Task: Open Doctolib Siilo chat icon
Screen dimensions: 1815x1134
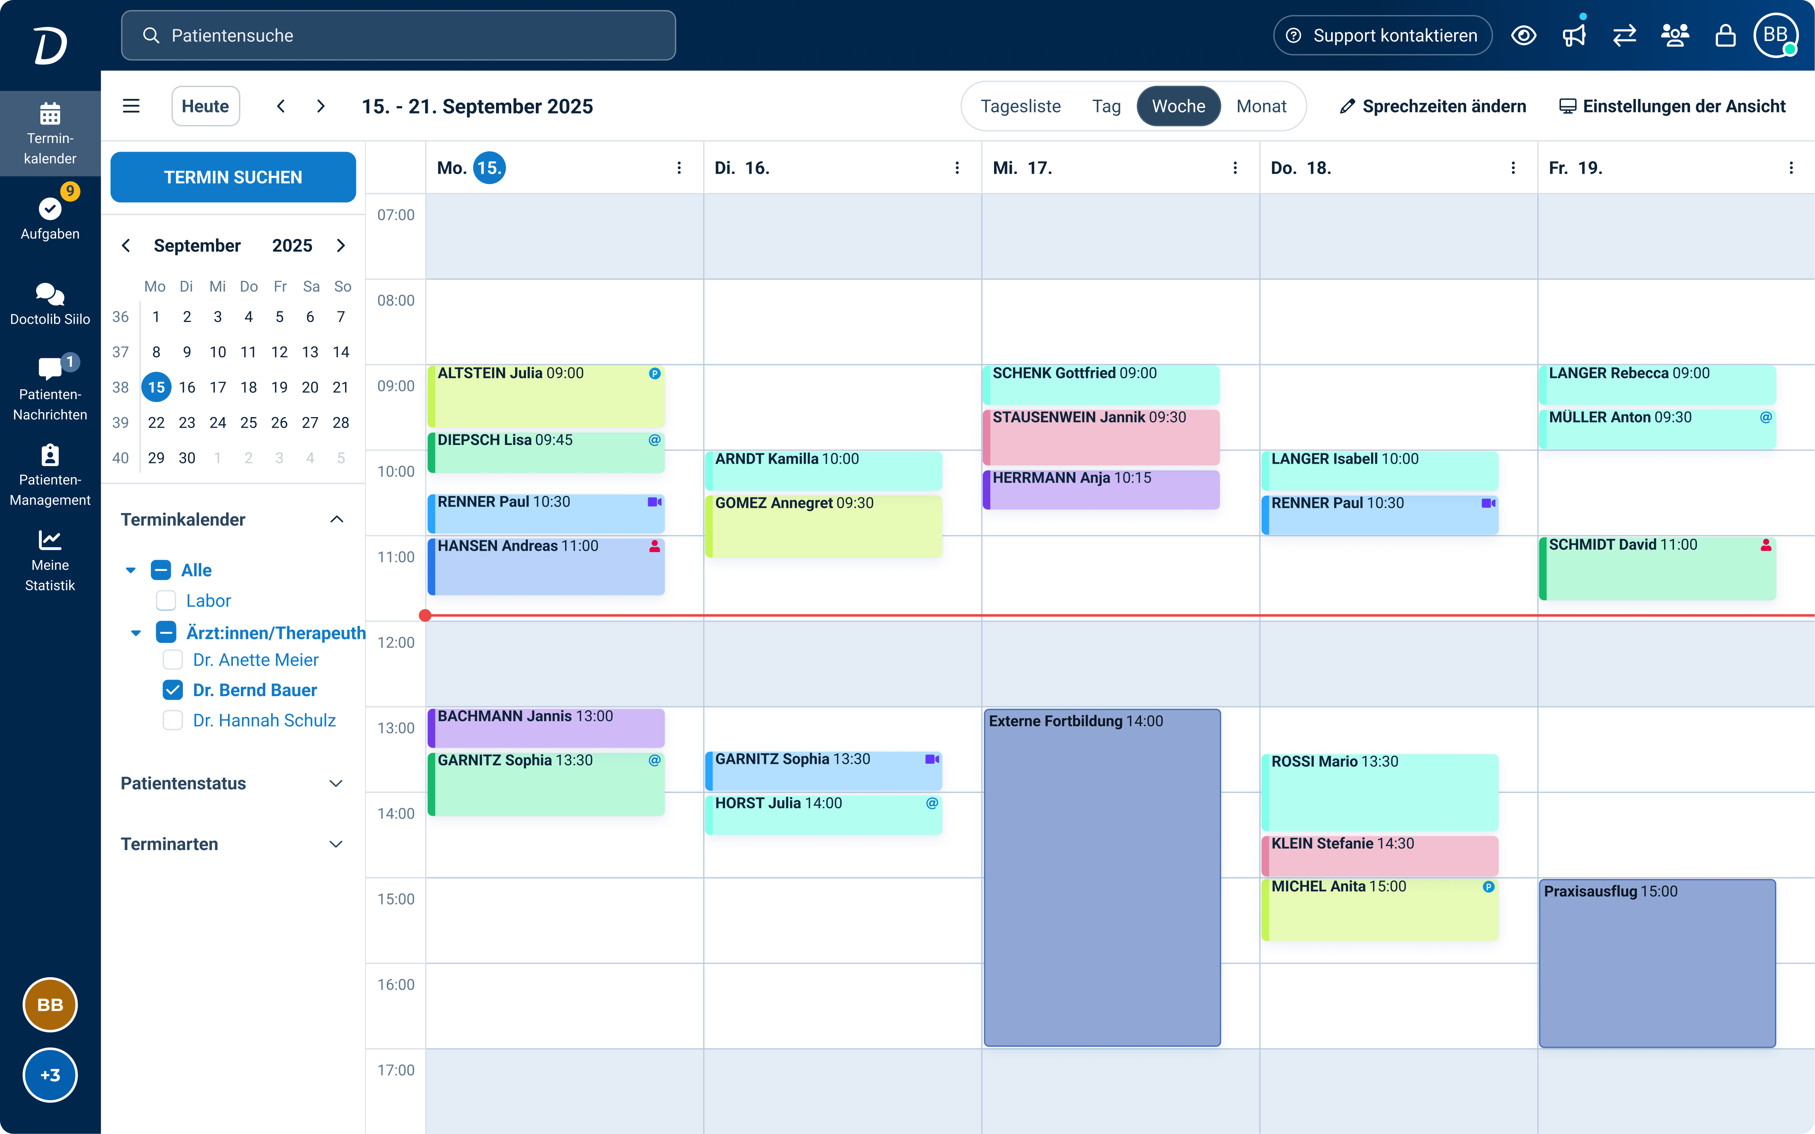Action: point(50,295)
